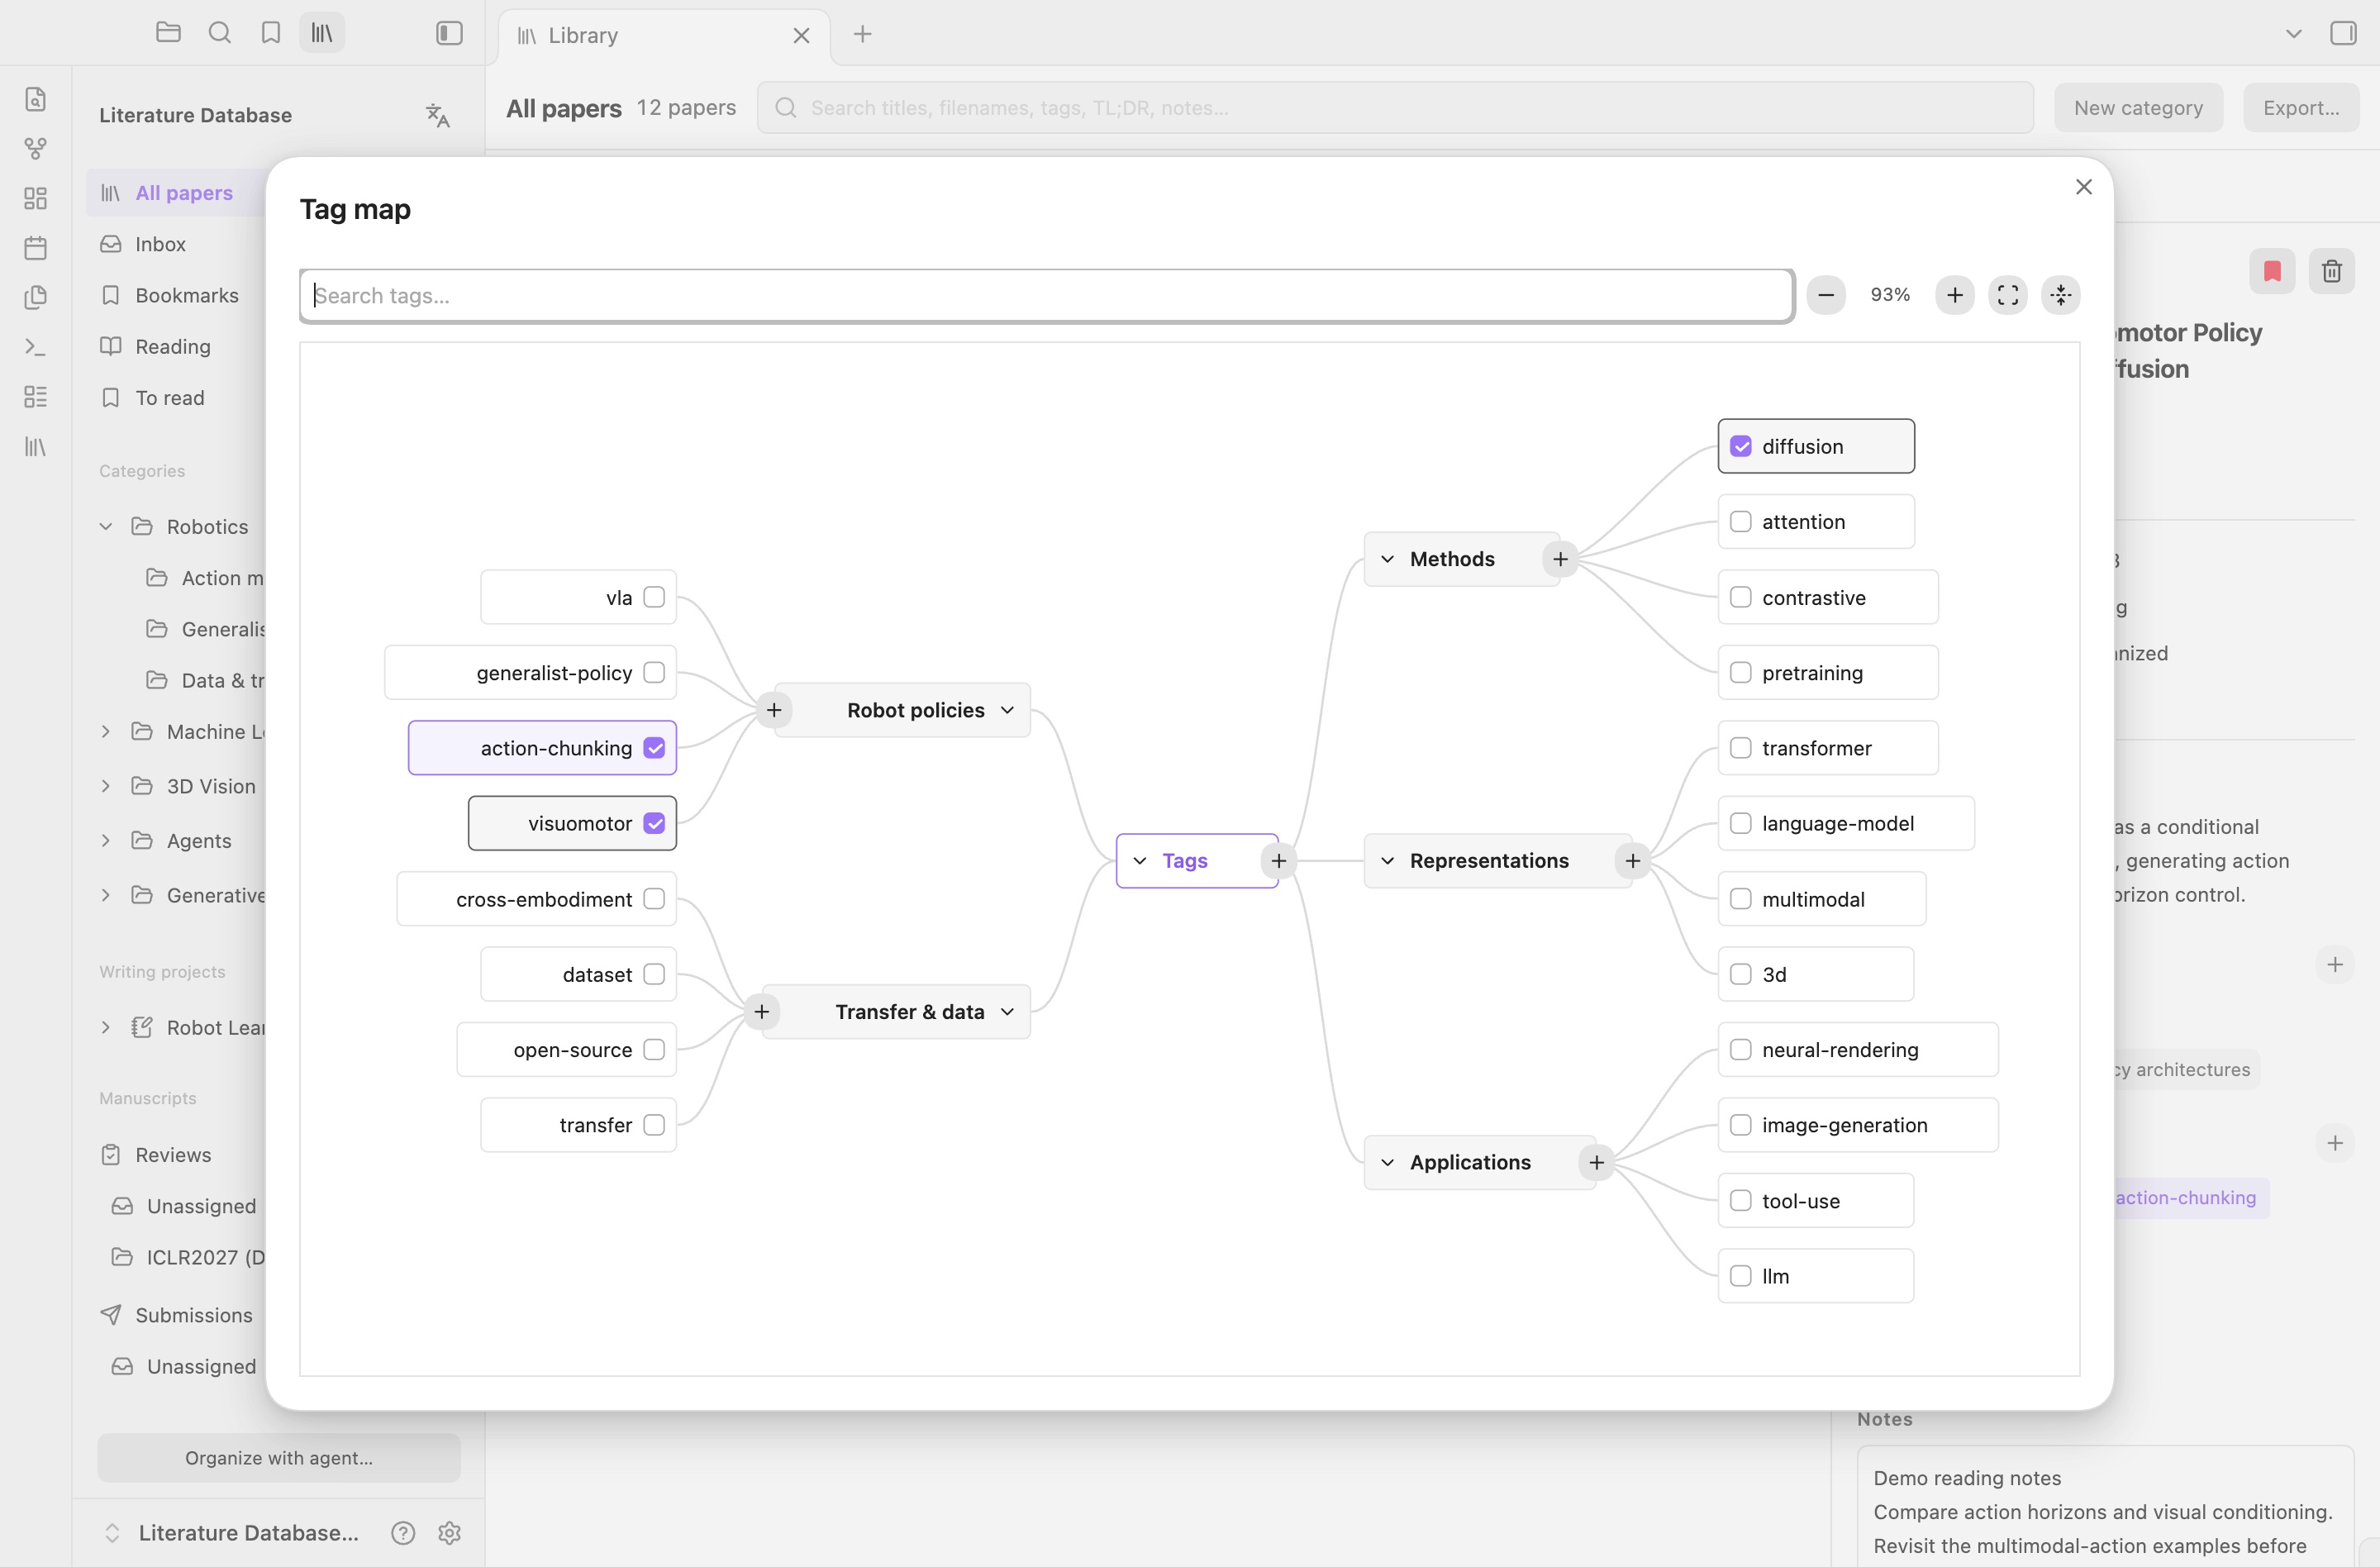Check the dataset tag checkbox
Viewport: 2380px width, 1567px height.
click(x=654, y=974)
